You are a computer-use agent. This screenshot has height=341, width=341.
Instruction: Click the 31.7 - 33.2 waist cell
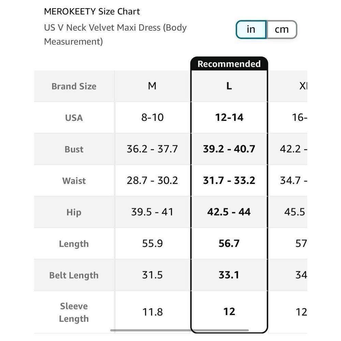(229, 180)
